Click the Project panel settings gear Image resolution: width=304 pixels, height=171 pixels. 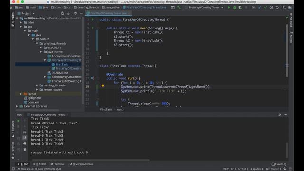pos(76,13)
